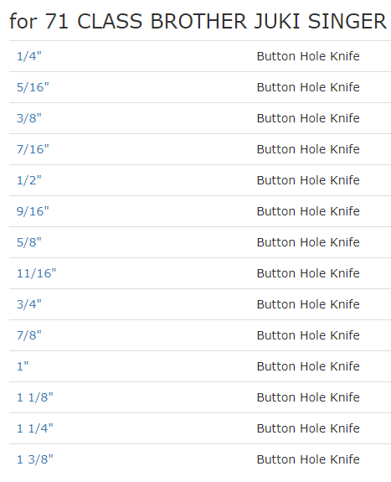Click Button Hole Knife text in 1 3/8" row
Image resolution: width=391 pixels, height=482 pixels.
tap(308, 460)
